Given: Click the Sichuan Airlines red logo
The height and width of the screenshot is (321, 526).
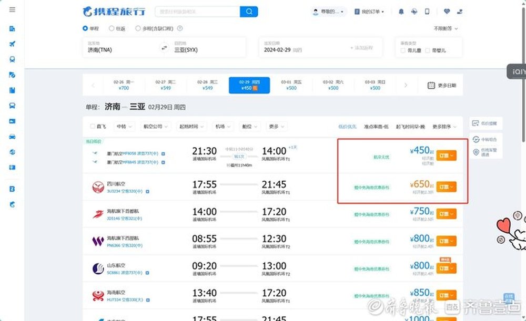Looking at the screenshot, I should tap(98, 187).
